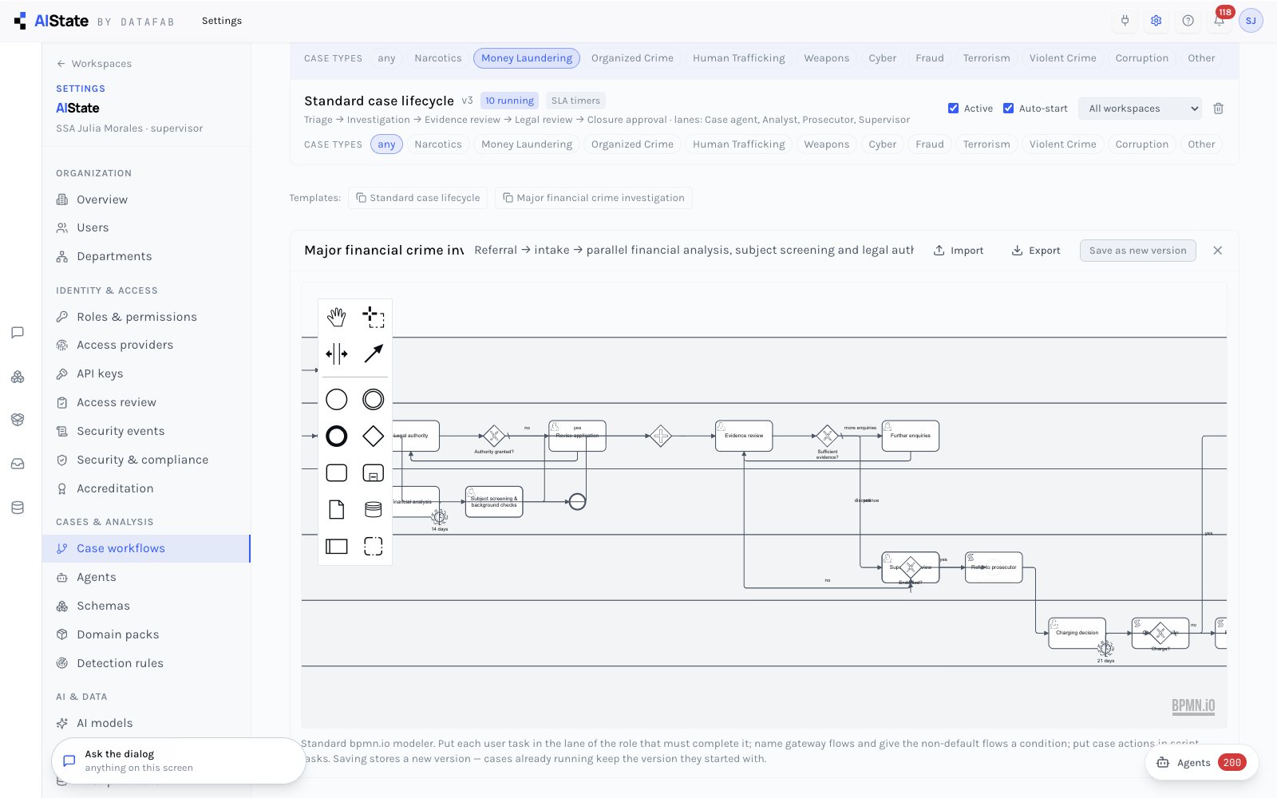Create a pool/participant from palette

tap(337, 546)
